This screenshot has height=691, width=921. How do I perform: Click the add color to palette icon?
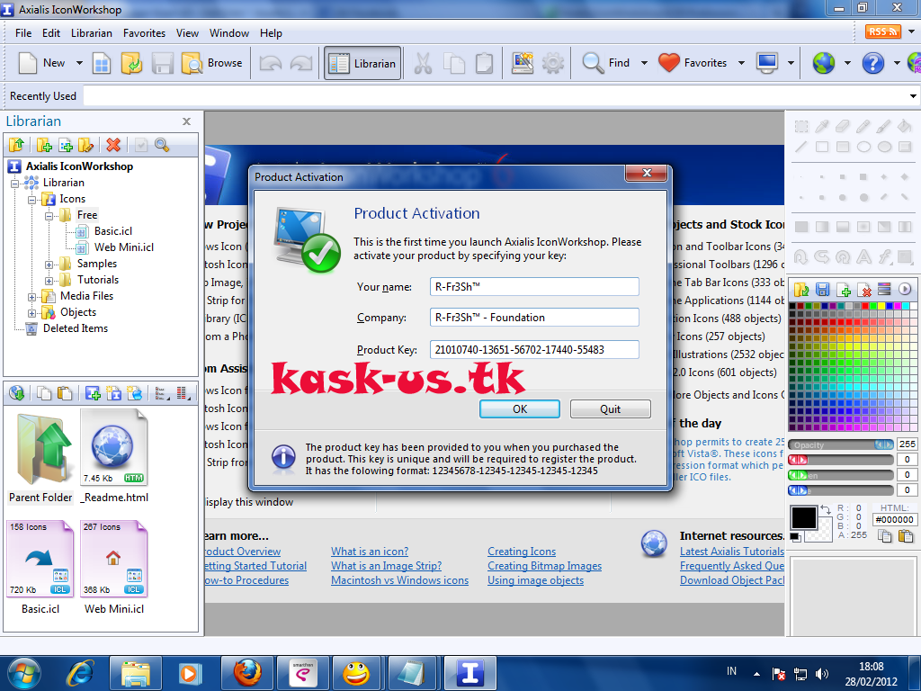click(x=844, y=289)
